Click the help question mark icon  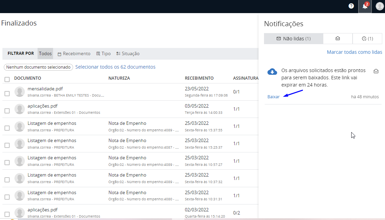pyautogui.click(x=351, y=6)
